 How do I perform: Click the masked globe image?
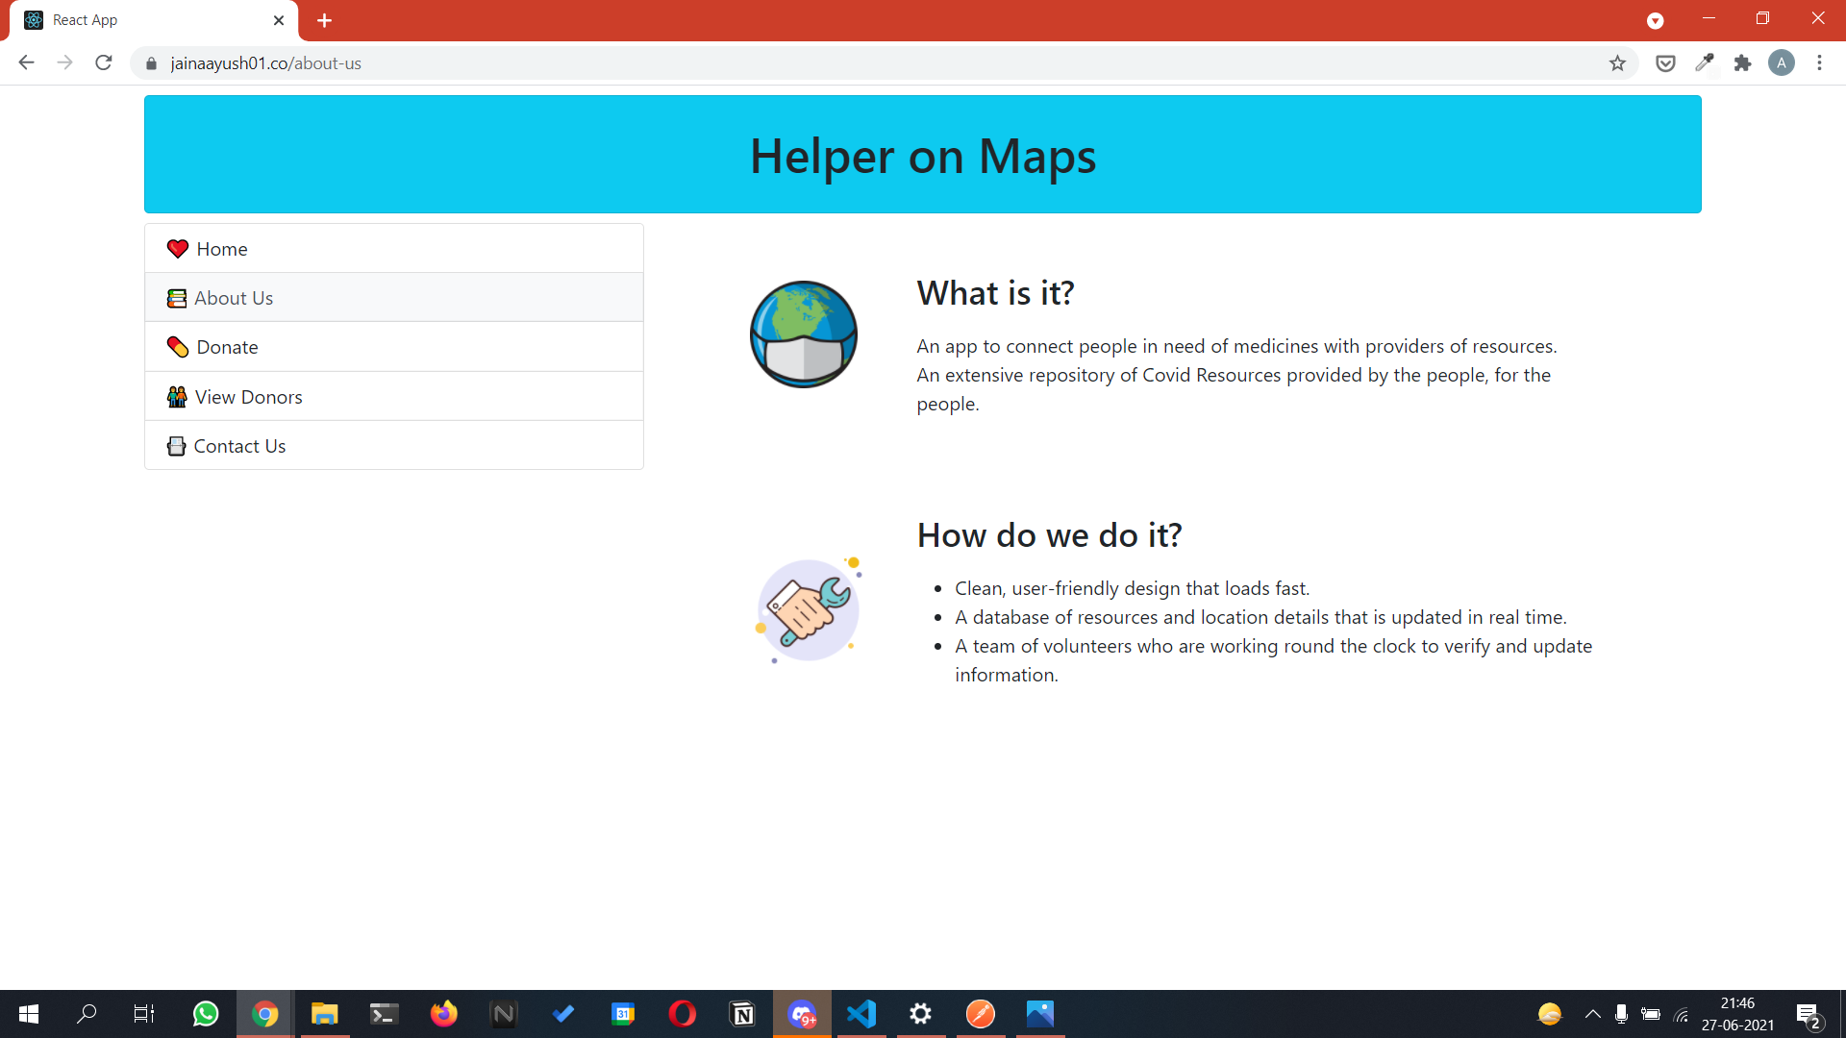click(804, 334)
